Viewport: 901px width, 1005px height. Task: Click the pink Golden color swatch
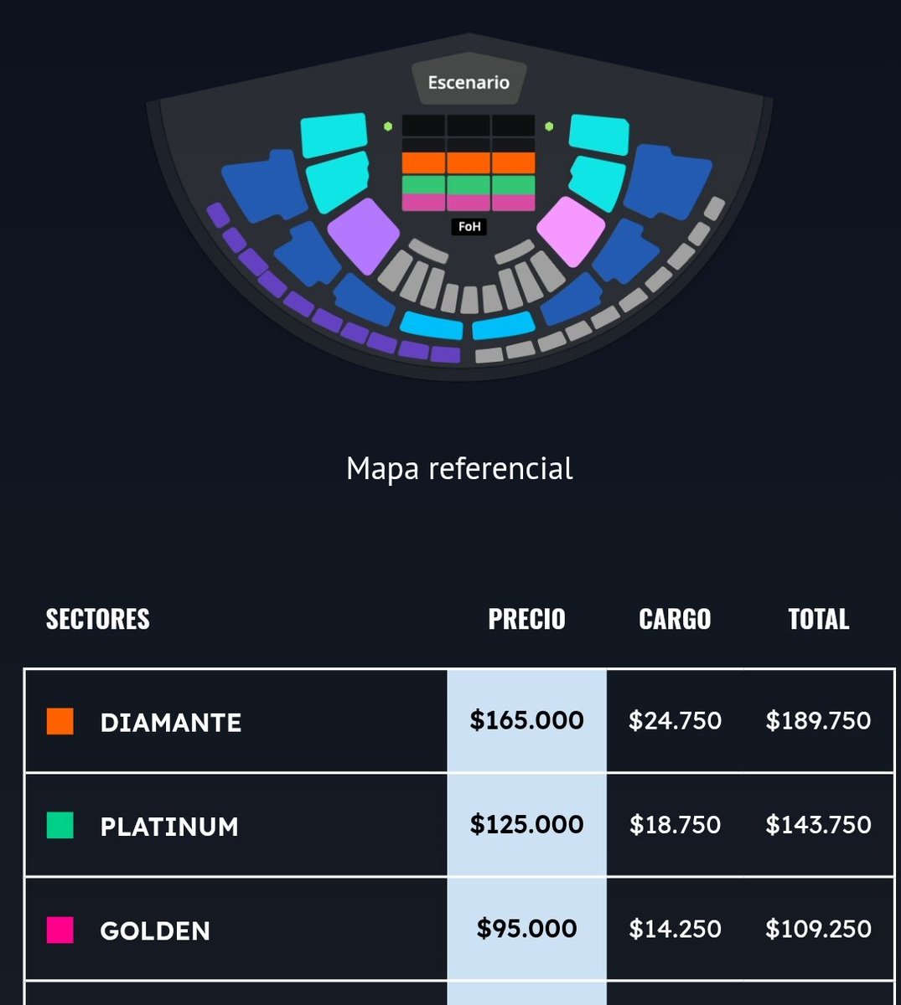click(x=60, y=930)
